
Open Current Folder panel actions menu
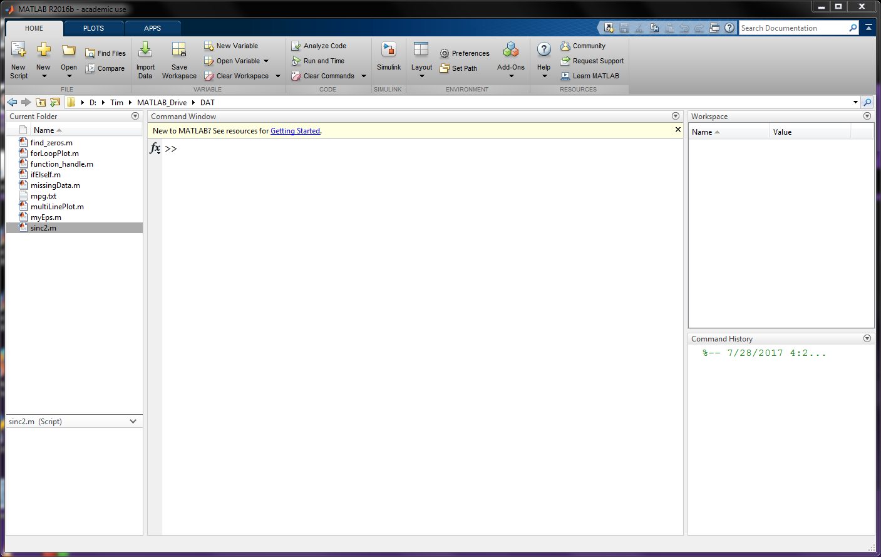[135, 116]
